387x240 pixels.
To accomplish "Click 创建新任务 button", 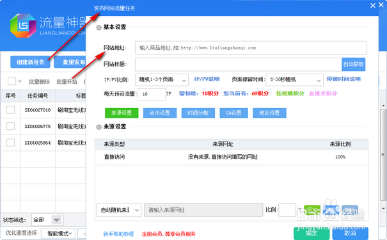I will coord(30,62).
